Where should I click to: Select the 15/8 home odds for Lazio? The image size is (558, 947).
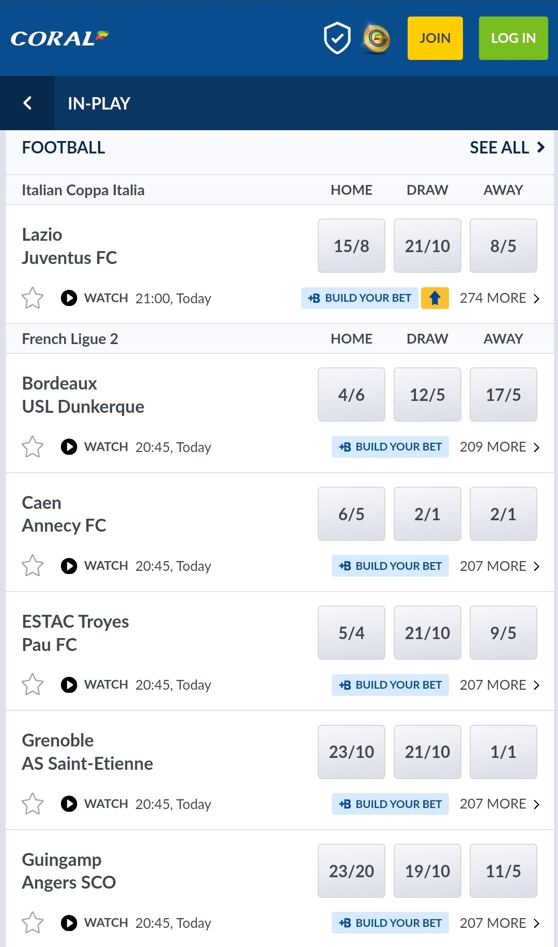click(351, 246)
